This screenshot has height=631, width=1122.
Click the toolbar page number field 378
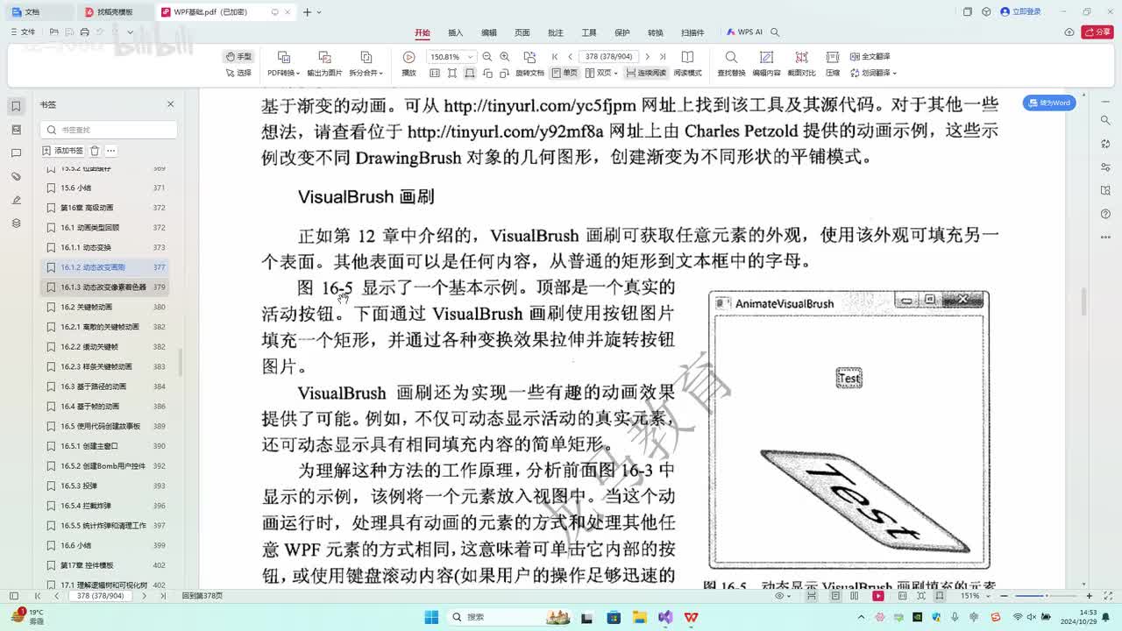click(x=609, y=57)
